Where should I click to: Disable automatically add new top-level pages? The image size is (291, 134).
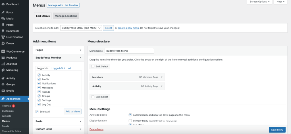[x=130, y=115]
